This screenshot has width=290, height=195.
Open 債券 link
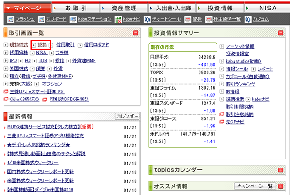[41, 68]
